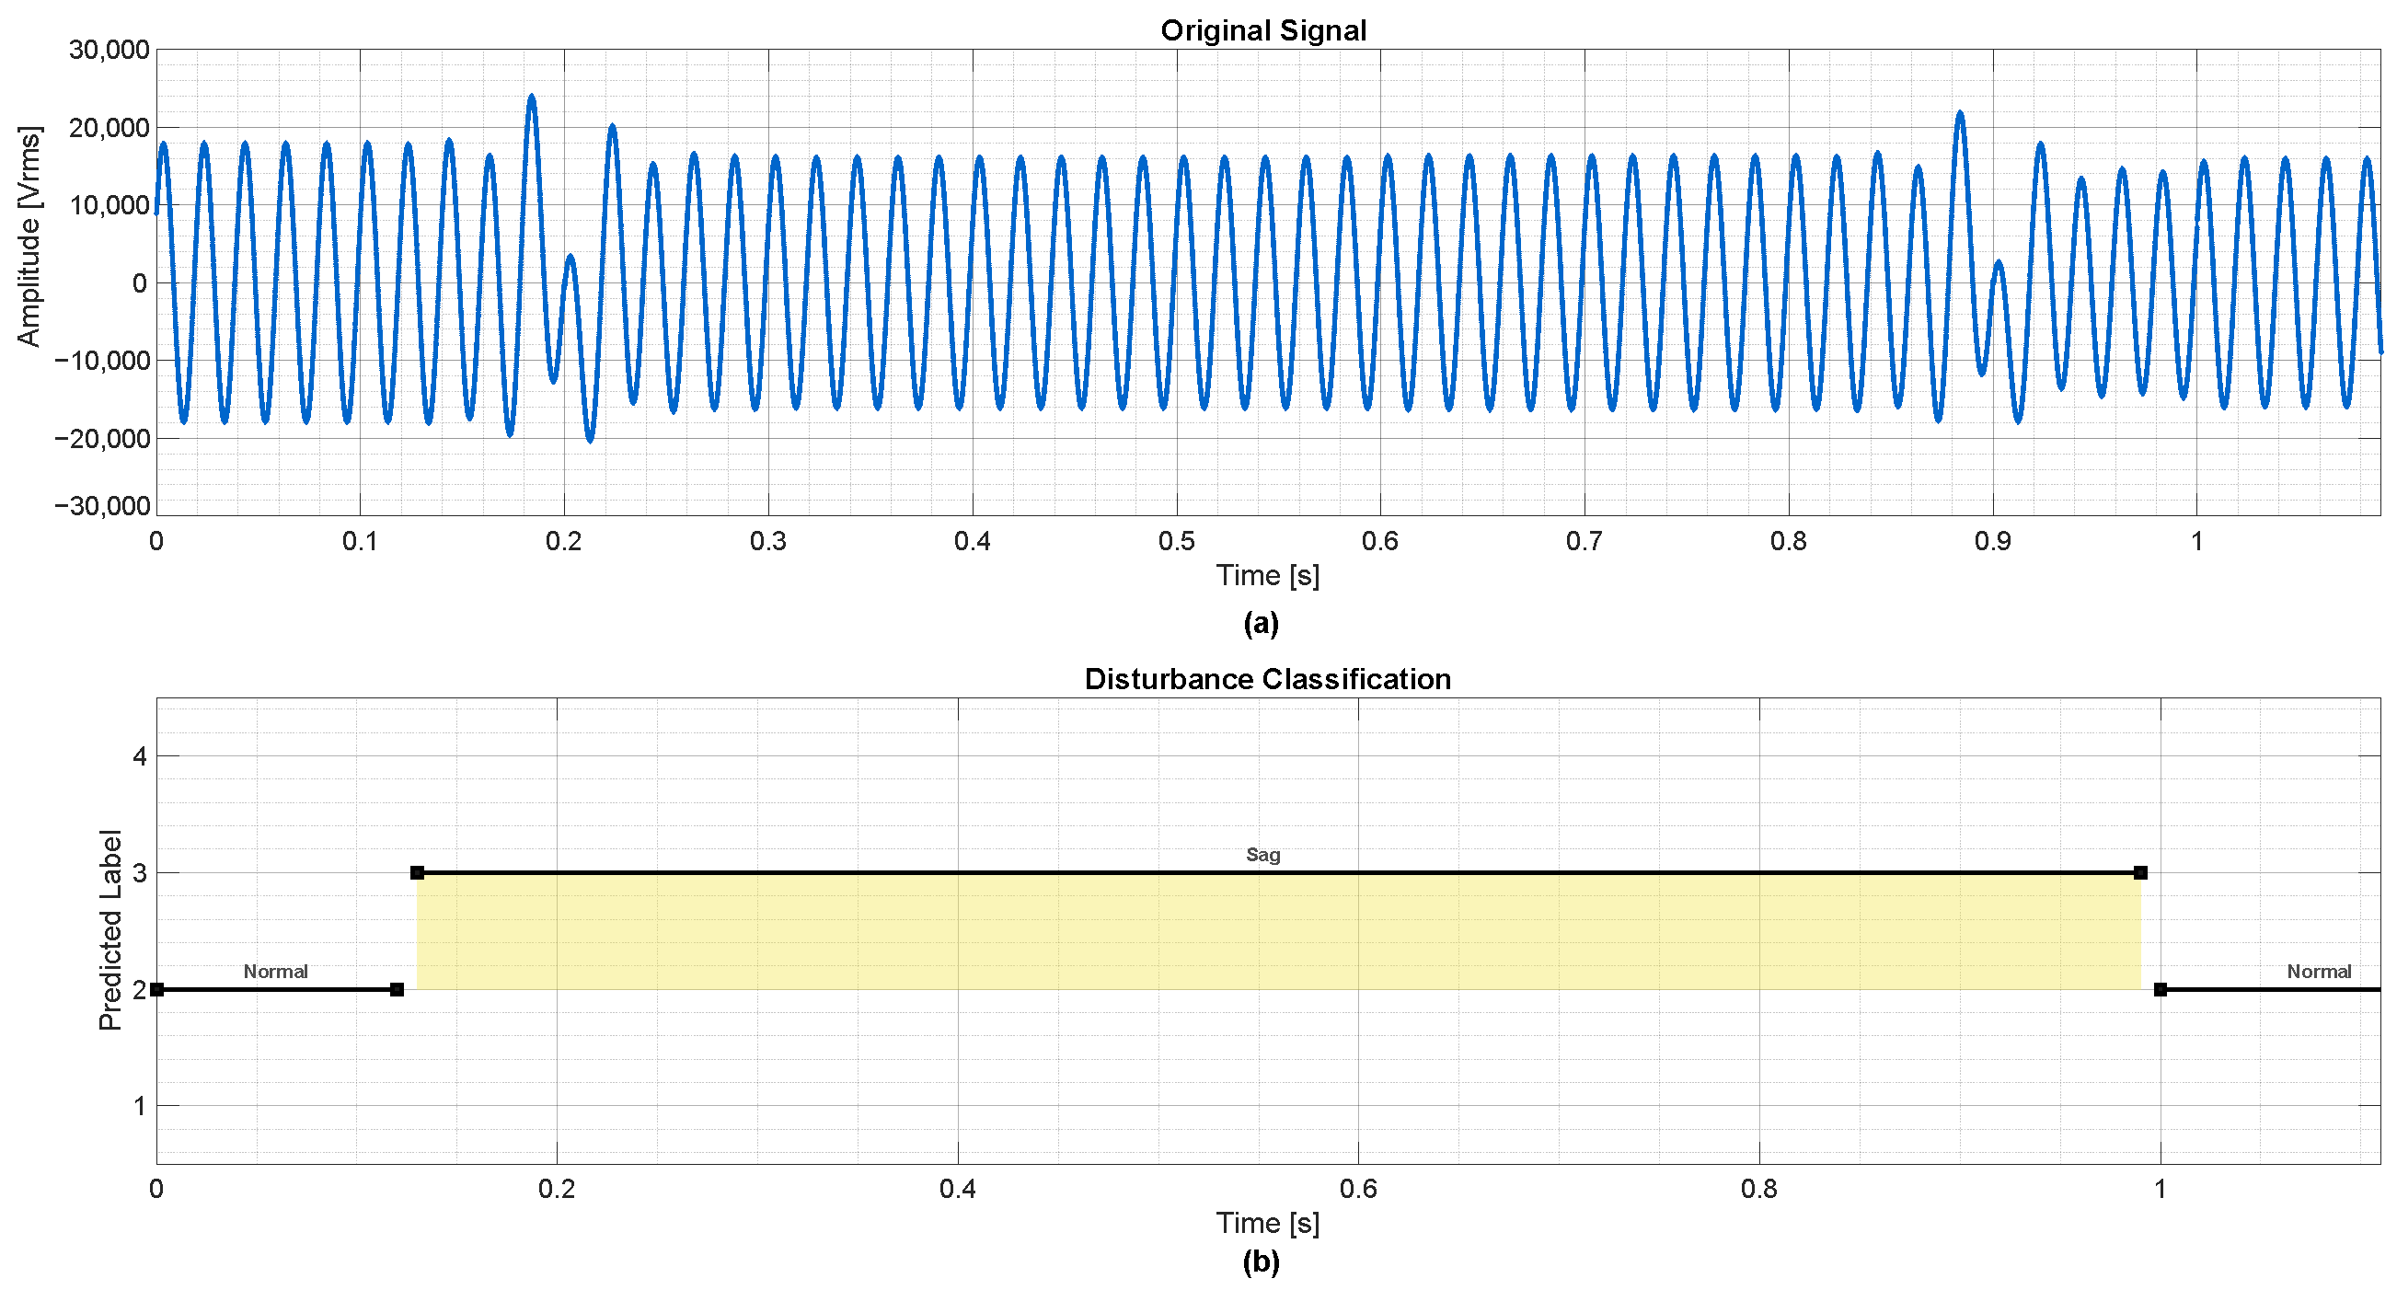Click the Normal segment marker at time zero

(x=157, y=989)
